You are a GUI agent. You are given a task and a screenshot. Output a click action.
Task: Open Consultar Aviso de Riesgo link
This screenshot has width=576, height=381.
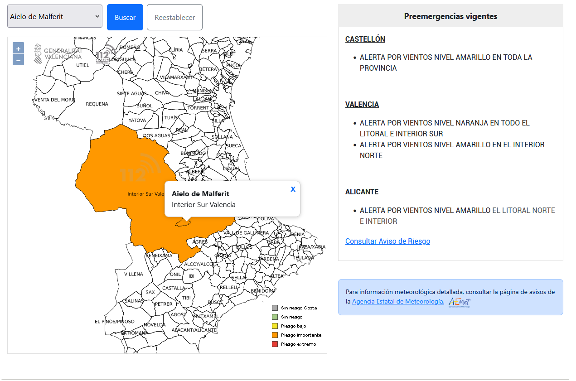(x=387, y=241)
